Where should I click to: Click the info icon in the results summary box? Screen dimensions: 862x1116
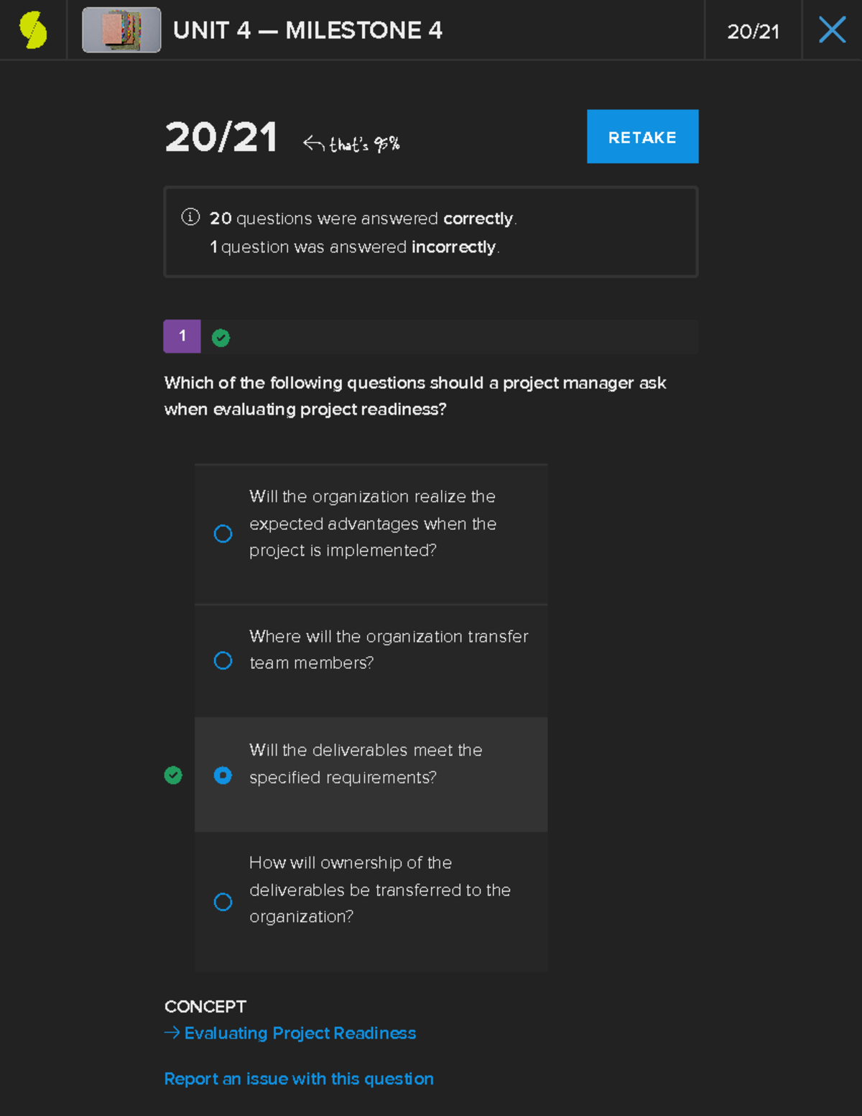189,217
